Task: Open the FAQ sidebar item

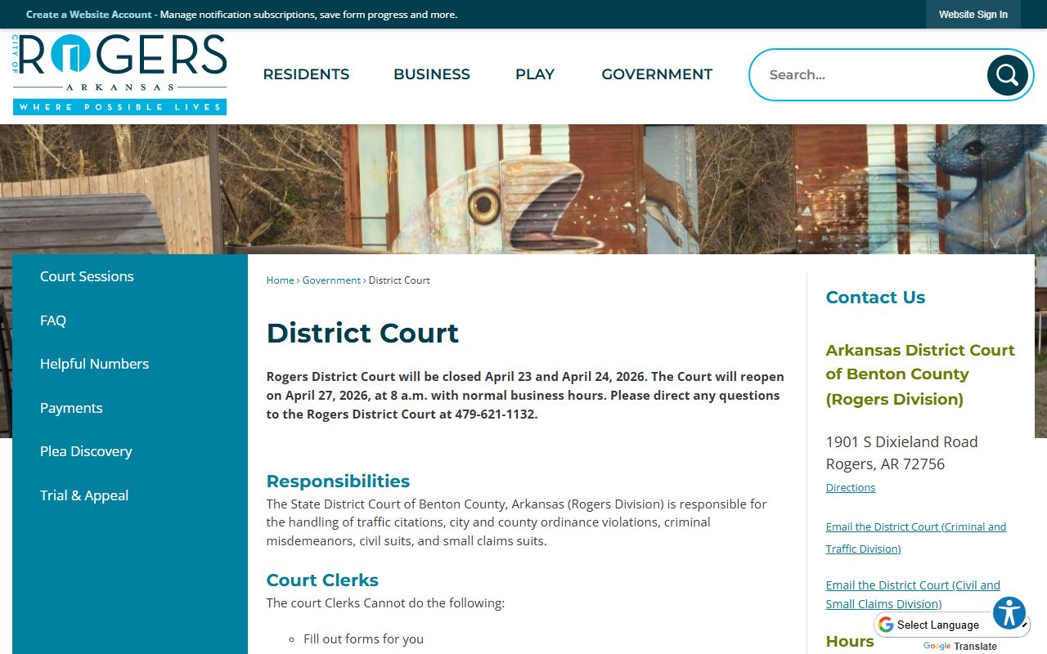Action: tap(53, 320)
